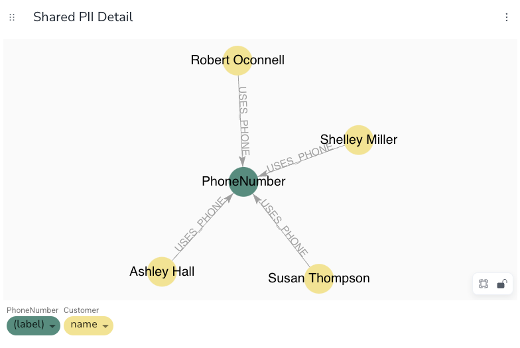The image size is (520, 348).
Task: Open the three-dot report options menu
Action: [507, 17]
